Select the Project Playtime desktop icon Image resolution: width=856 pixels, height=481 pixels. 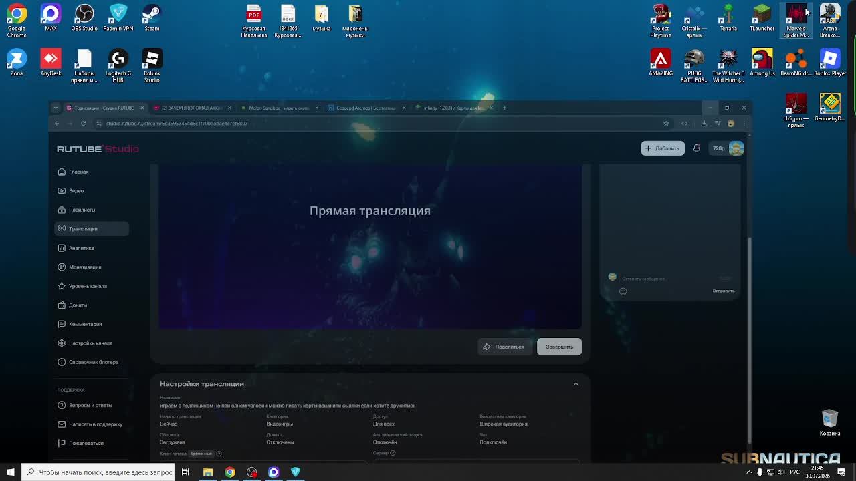[661, 21]
